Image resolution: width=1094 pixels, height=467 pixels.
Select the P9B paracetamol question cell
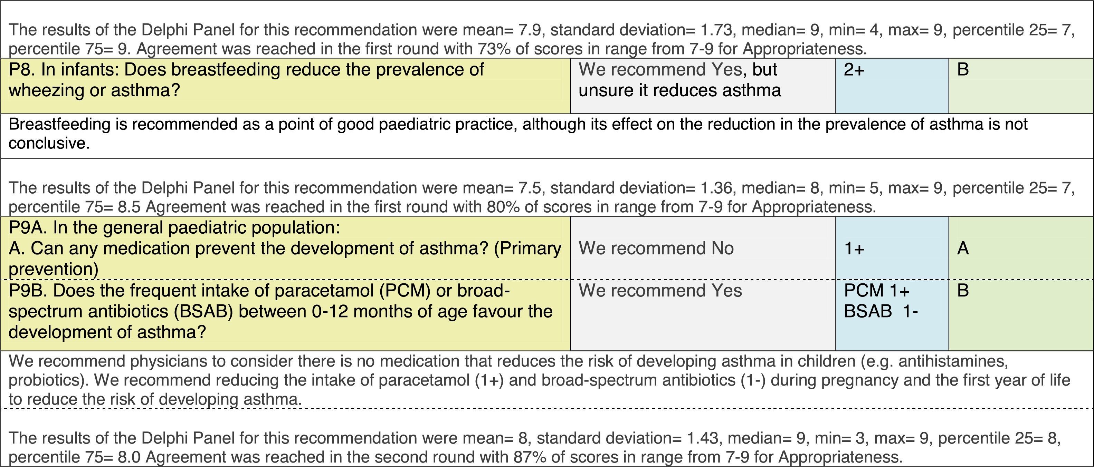[280, 311]
